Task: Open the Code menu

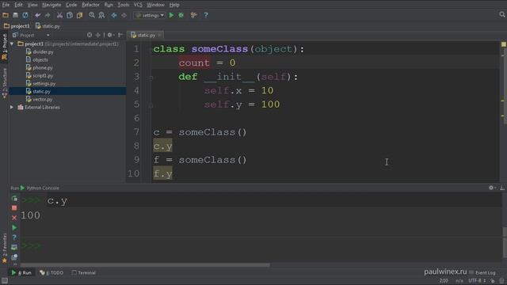Action: tap(71, 5)
